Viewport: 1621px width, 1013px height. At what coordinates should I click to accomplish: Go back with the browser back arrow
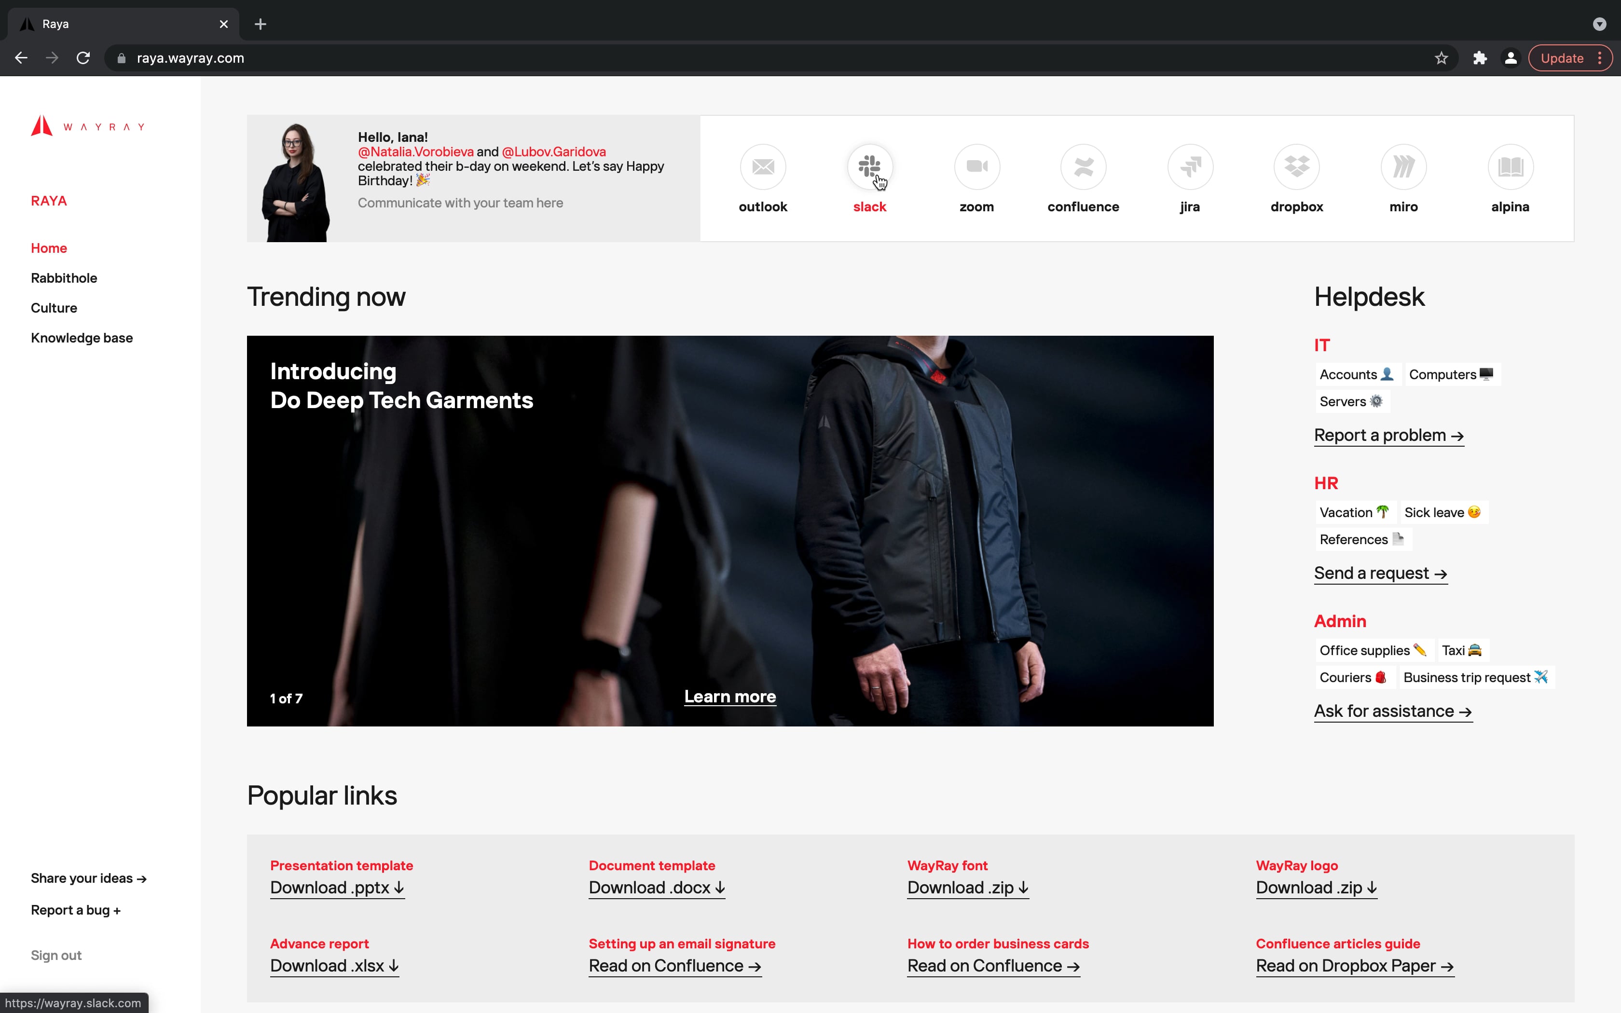[x=21, y=58]
